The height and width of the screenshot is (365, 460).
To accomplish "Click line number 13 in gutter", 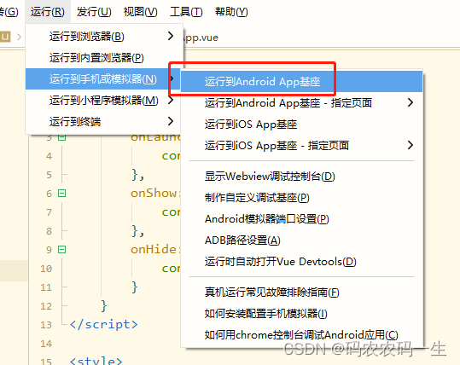I will [46, 325].
